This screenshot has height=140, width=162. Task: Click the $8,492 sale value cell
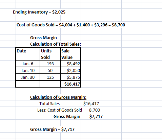coord(70,64)
